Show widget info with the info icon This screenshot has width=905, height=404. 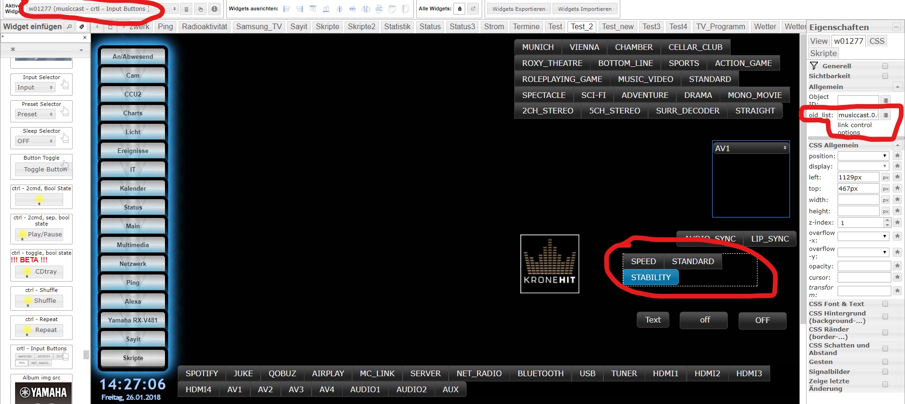[x=214, y=9]
